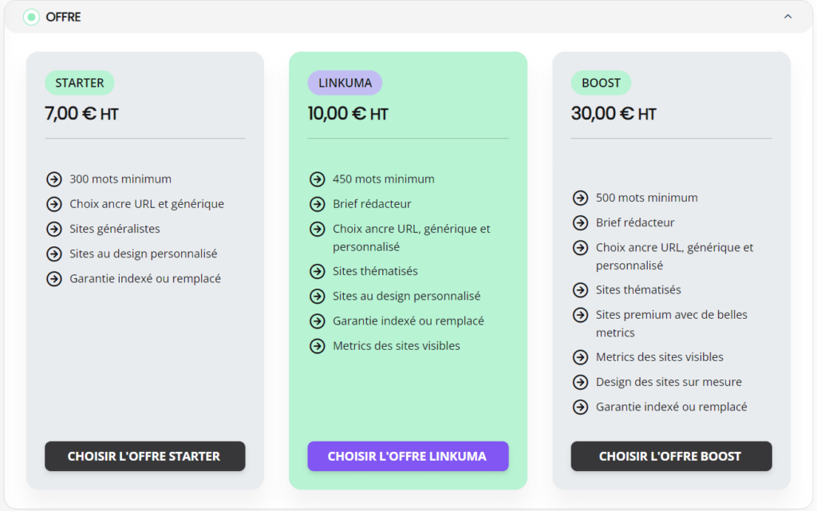This screenshot has height=511, width=817.
Task: Choose the Boost offer button
Action: pyautogui.click(x=671, y=456)
